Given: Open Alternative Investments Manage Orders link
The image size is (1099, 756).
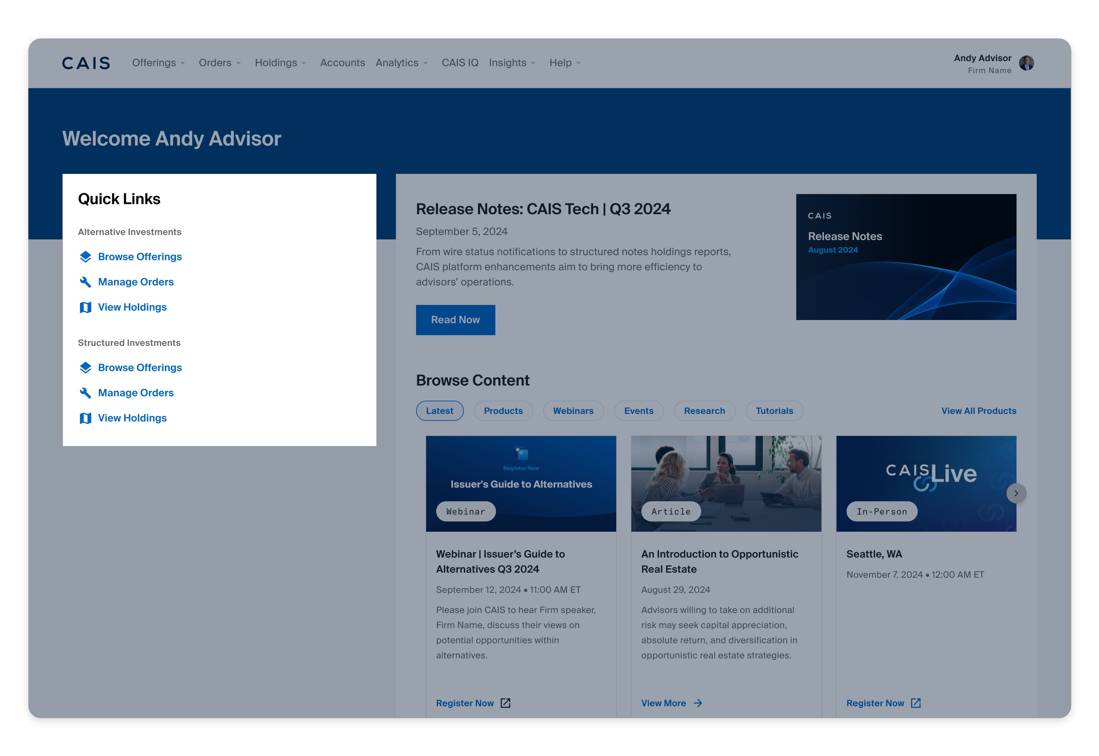Looking at the screenshot, I should coord(136,282).
